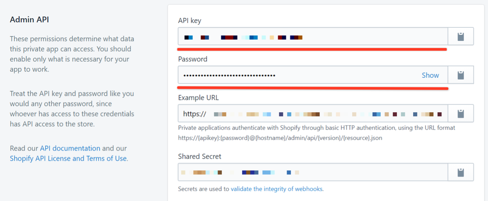Screen dimensions: 488x201
Task: Copy the Shared Secret to clipboard
Action: [x=461, y=172]
